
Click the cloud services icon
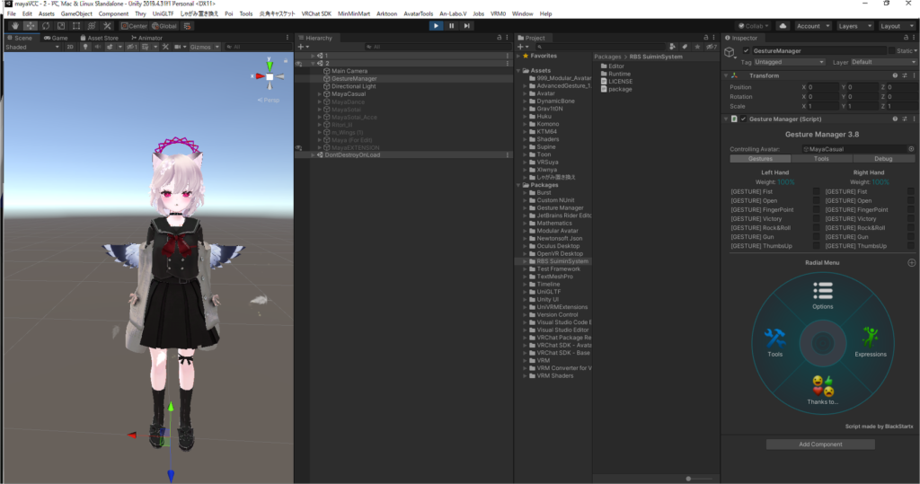[783, 26]
